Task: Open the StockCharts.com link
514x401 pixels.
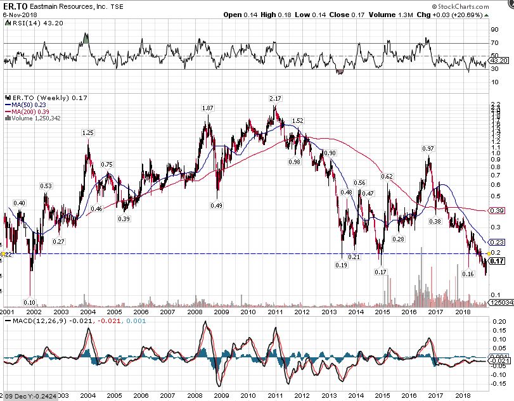Action: 460,6
